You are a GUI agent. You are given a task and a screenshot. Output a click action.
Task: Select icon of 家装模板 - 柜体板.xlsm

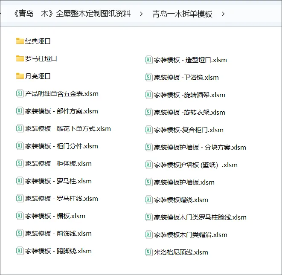pyautogui.click(x=20, y=163)
